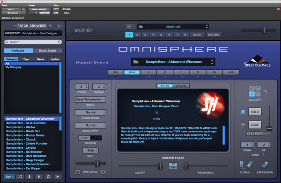Select the flat velocity curve icon
Image resolution: width=281 pixels, height=183 pixels.
tap(258, 94)
